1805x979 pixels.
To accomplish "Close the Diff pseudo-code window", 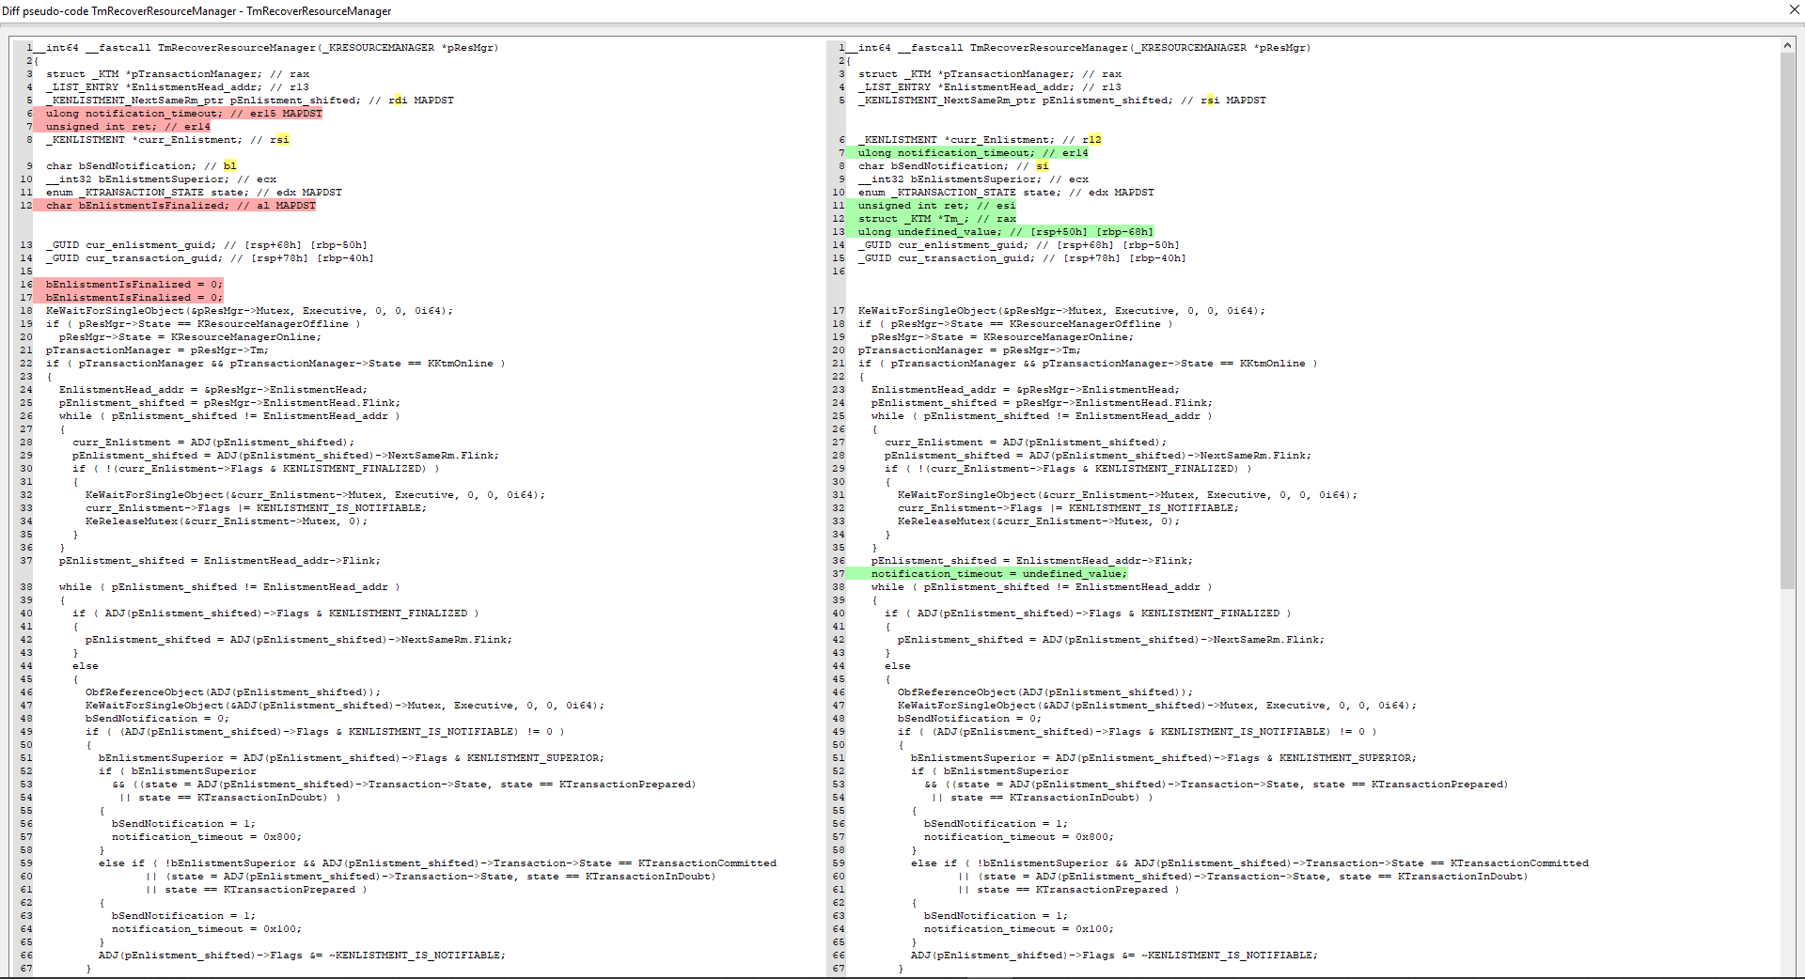I will pyautogui.click(x=1794, y=10).
